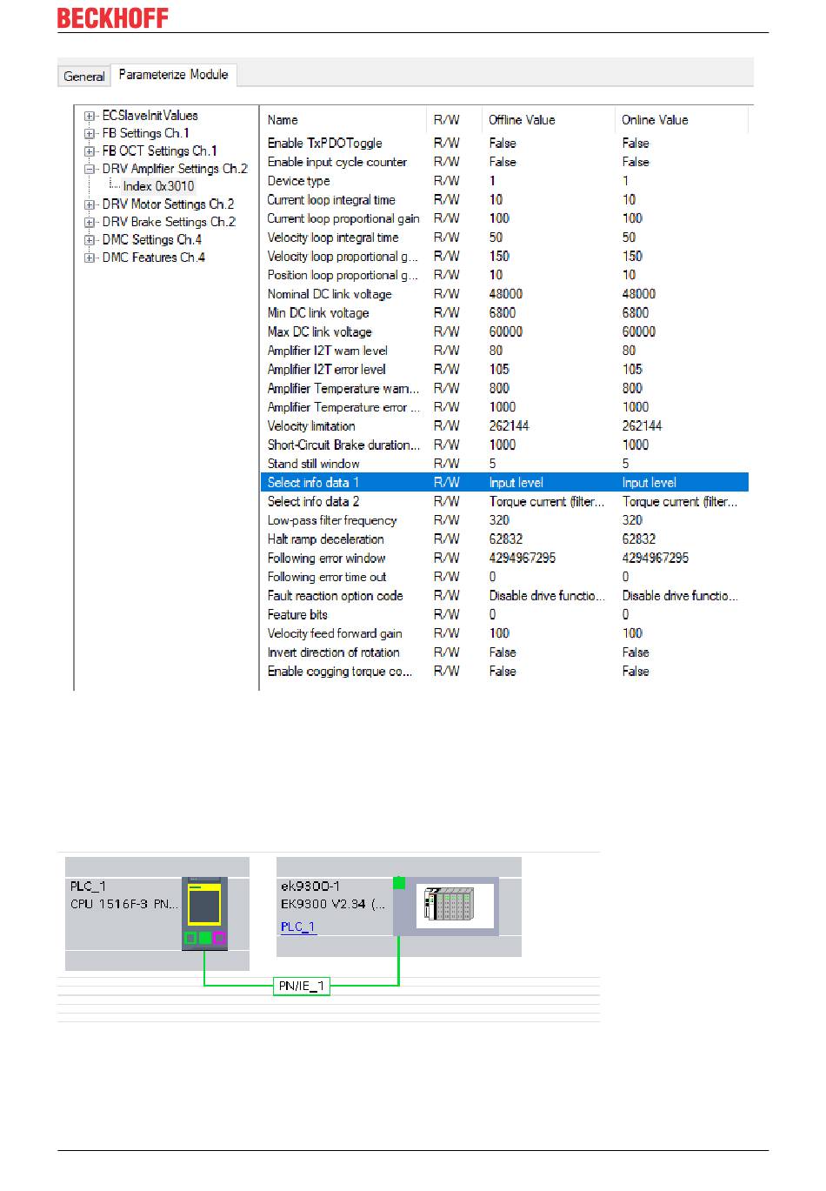Click Disable drive function offline value
The image size is (826, 1191).
[x=546, y=596]
